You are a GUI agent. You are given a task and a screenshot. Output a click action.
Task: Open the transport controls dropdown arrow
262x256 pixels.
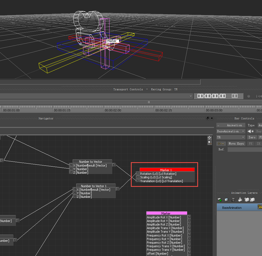click(191, 96)
